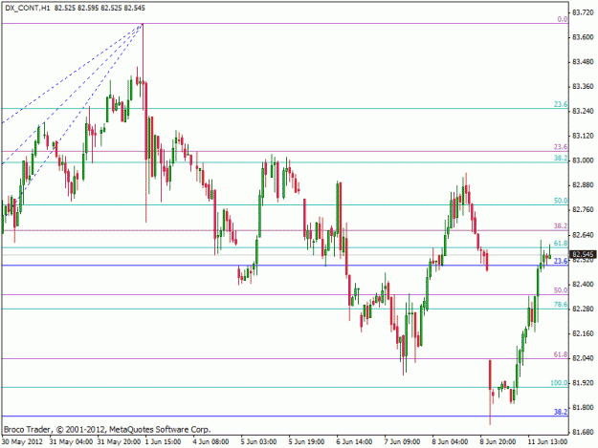The width and height of the screenshot is (598, 448).
Task: Select the 82.160 price axis label
Action: tap(583, 333)
